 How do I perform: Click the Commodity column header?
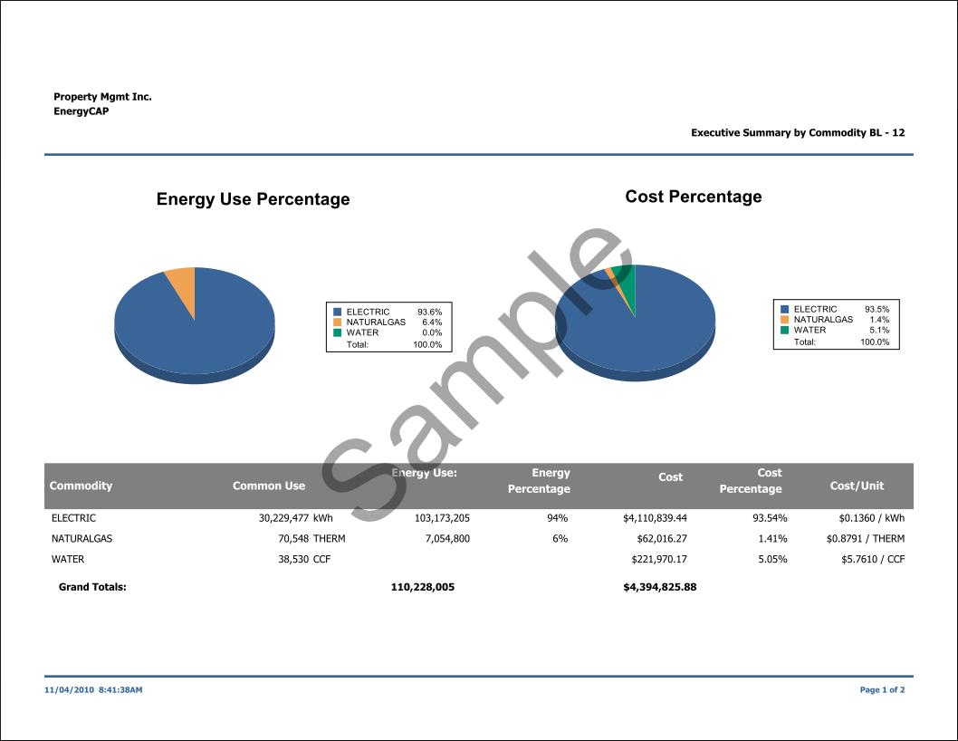81,486
